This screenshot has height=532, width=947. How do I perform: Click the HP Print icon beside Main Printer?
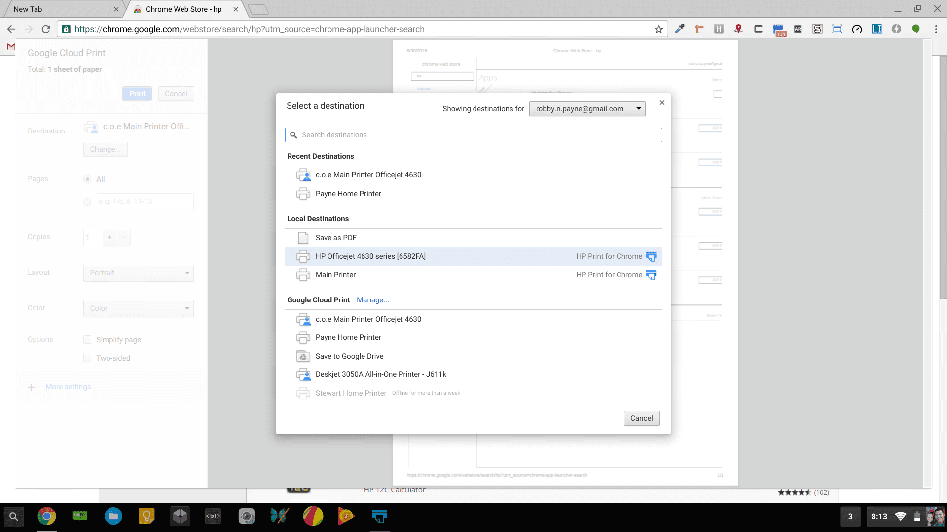point(652,275)
